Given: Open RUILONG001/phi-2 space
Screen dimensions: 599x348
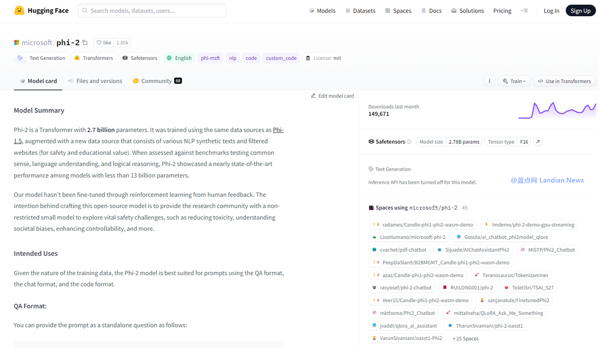Looking at the screenshot, I should 468,288.
